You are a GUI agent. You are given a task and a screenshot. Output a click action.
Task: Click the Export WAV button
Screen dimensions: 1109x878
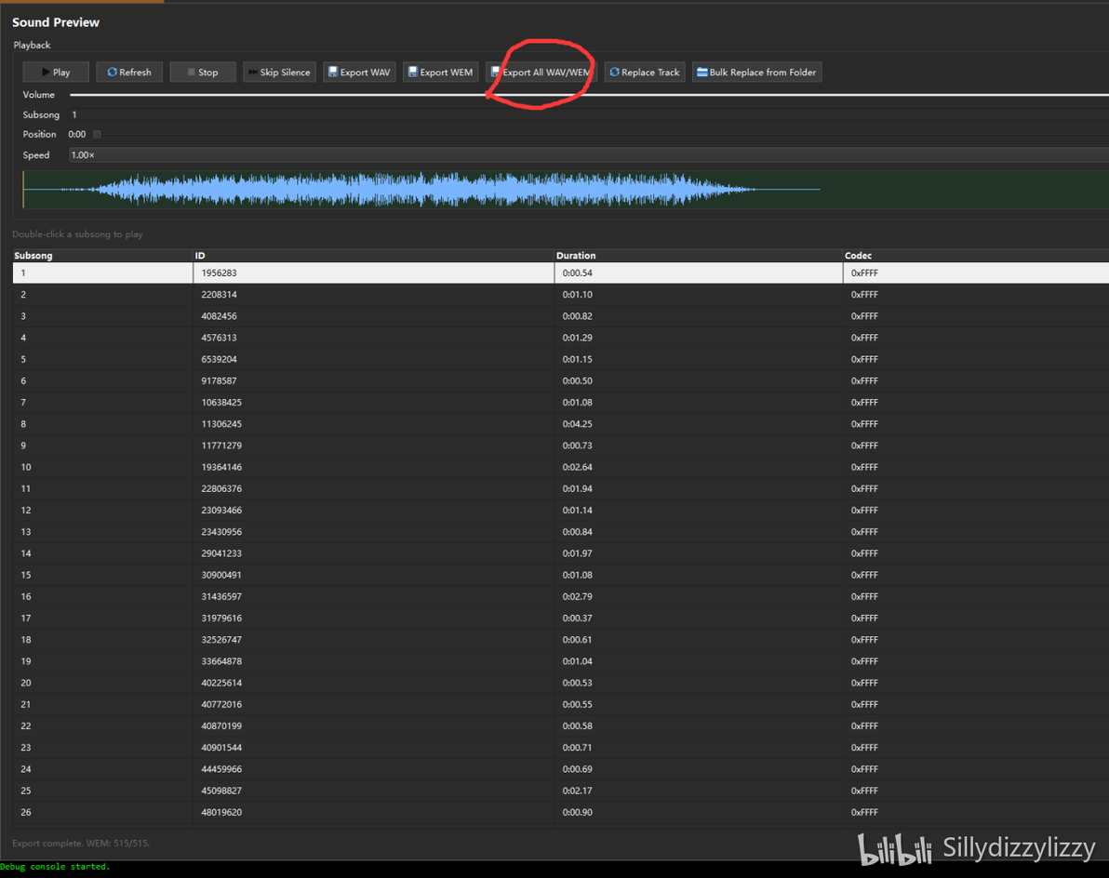point(359,73)
